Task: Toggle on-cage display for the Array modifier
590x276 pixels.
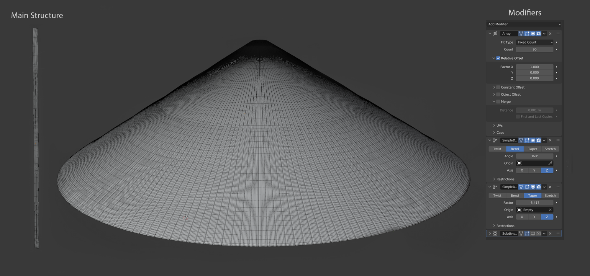Action: [x=521, y=34]
